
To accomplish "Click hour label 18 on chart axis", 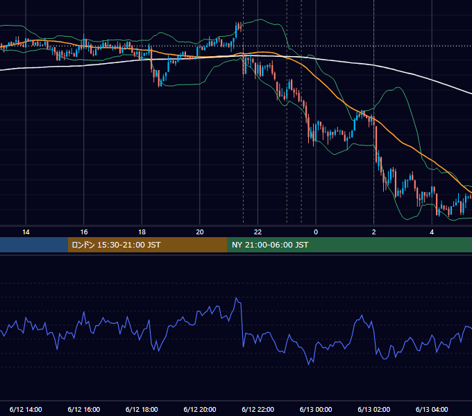I will [142, 232].
